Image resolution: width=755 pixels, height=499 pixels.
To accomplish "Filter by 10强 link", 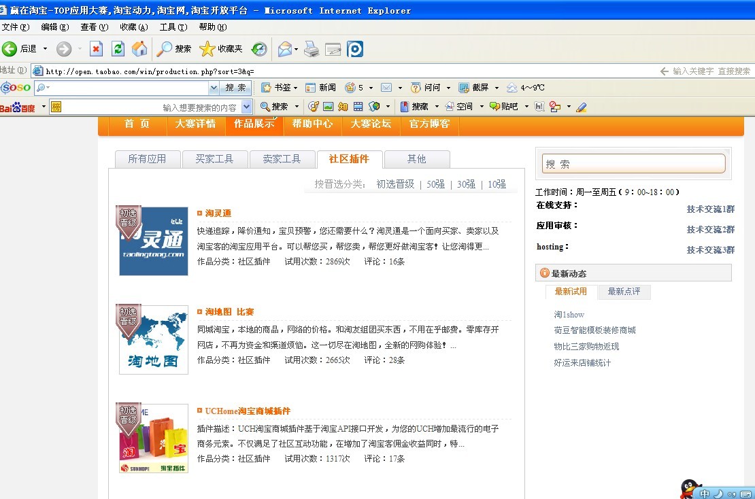I will pyautogui.click(x=497, y=184).
